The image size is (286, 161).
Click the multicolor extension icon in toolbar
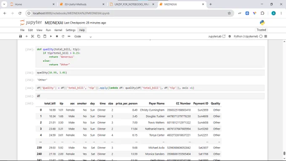pos(254,13)
